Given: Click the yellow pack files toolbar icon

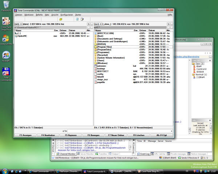Looking at the screenshot, I should click(x=61, y=20).
